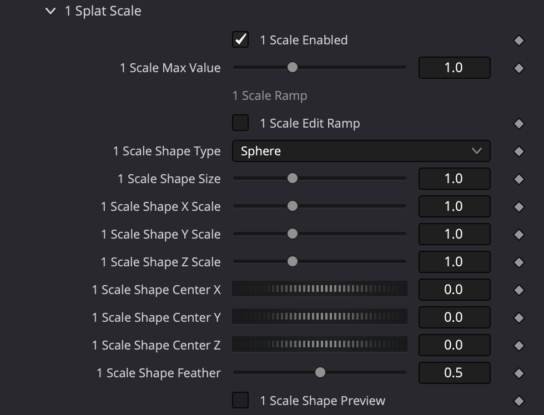Click the 1 Scale Shape Center Z number field
The width and height of the screenshot is (544, 415).
coord(455,345)
